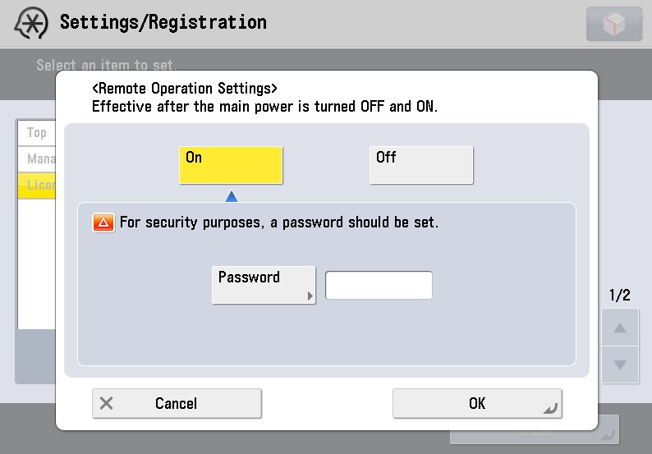652x454 pixels.
Task: Click the blue triangle pointer below On
Action: (x=232, y=196)
